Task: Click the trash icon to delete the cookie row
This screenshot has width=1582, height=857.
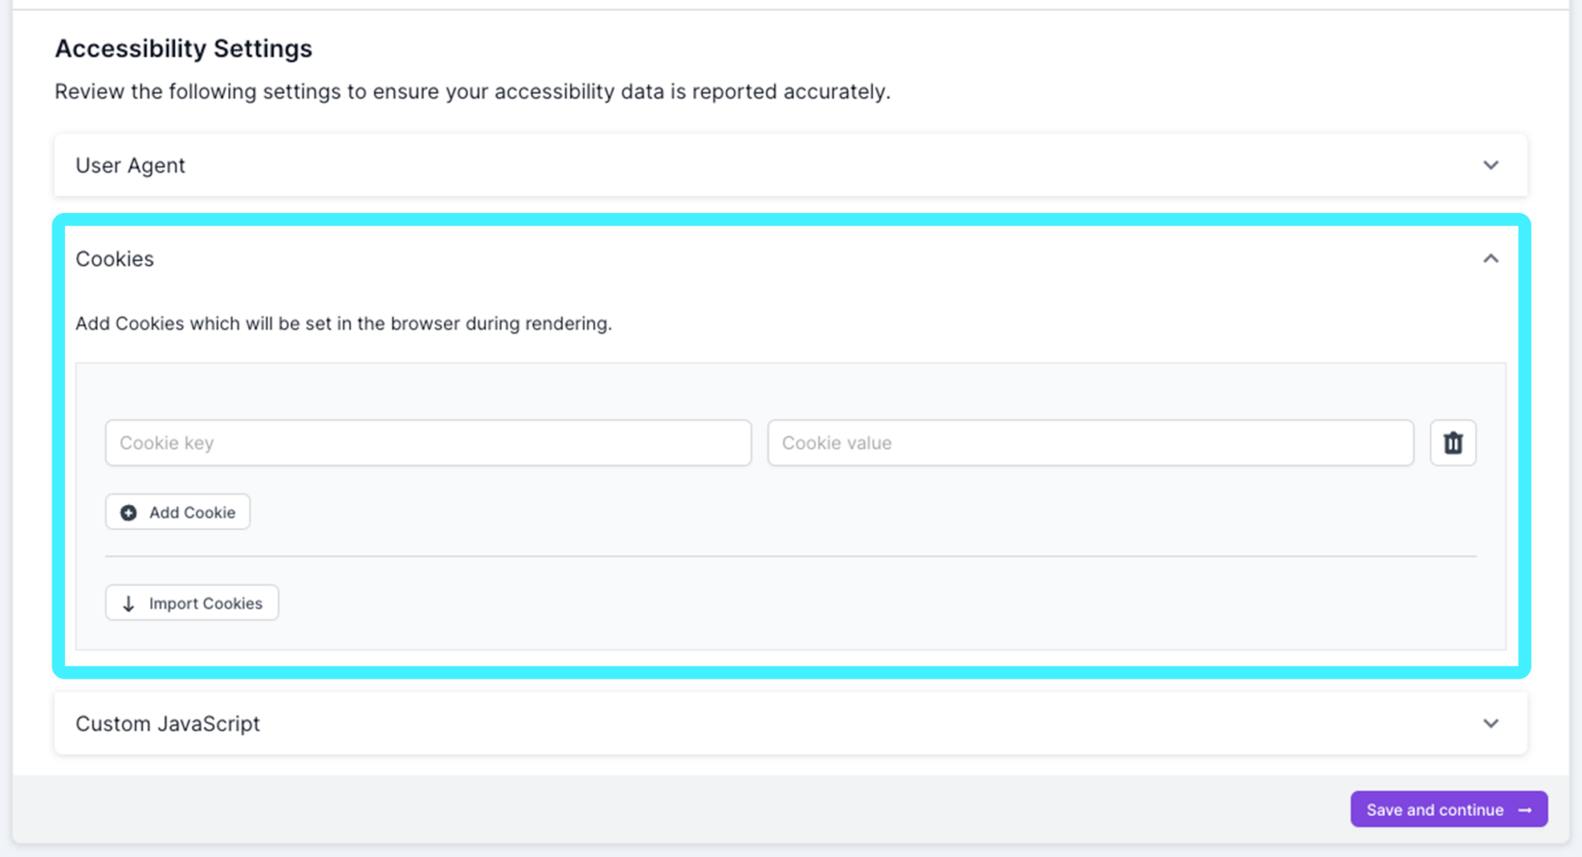Action: [1453, 442]
